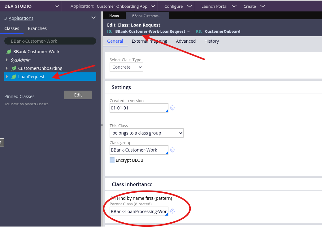Open the History tab
This screenshot has width=322, height=227.
click(x=211, y=41)
